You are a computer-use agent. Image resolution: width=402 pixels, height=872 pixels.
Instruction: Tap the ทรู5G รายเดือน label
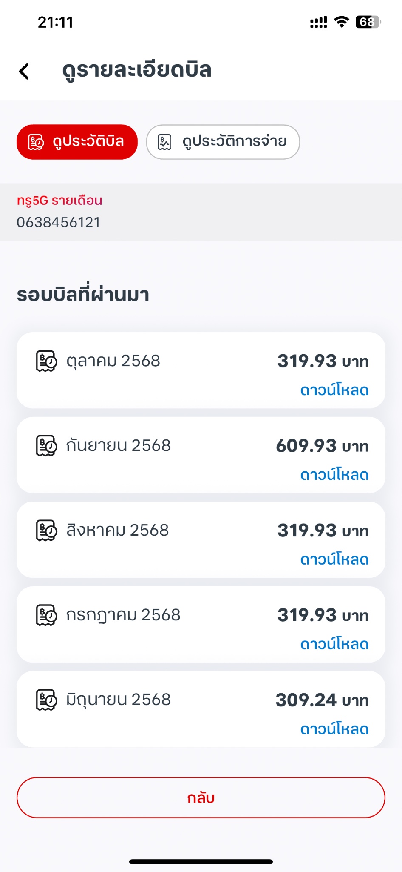point(59,201)
